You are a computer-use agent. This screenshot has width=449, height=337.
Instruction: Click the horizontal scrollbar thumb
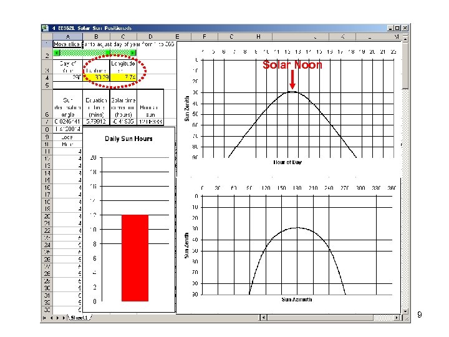coord(320,318)
